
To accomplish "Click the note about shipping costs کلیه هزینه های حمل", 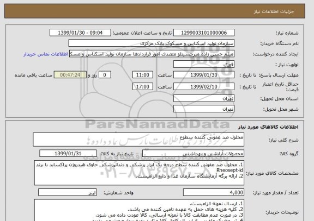I will pos(185,210).
